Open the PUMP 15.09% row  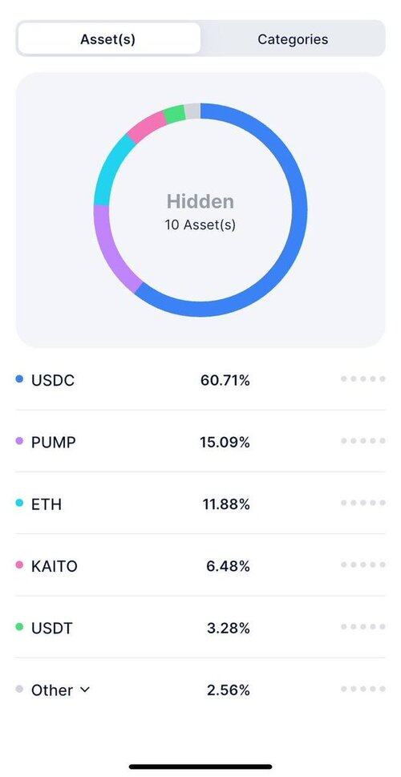200,441
